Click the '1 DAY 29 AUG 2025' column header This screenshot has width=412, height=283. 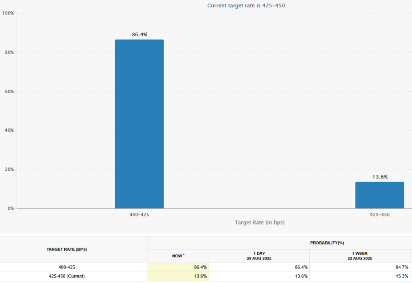pyautogui.click(x=259, y=256)
